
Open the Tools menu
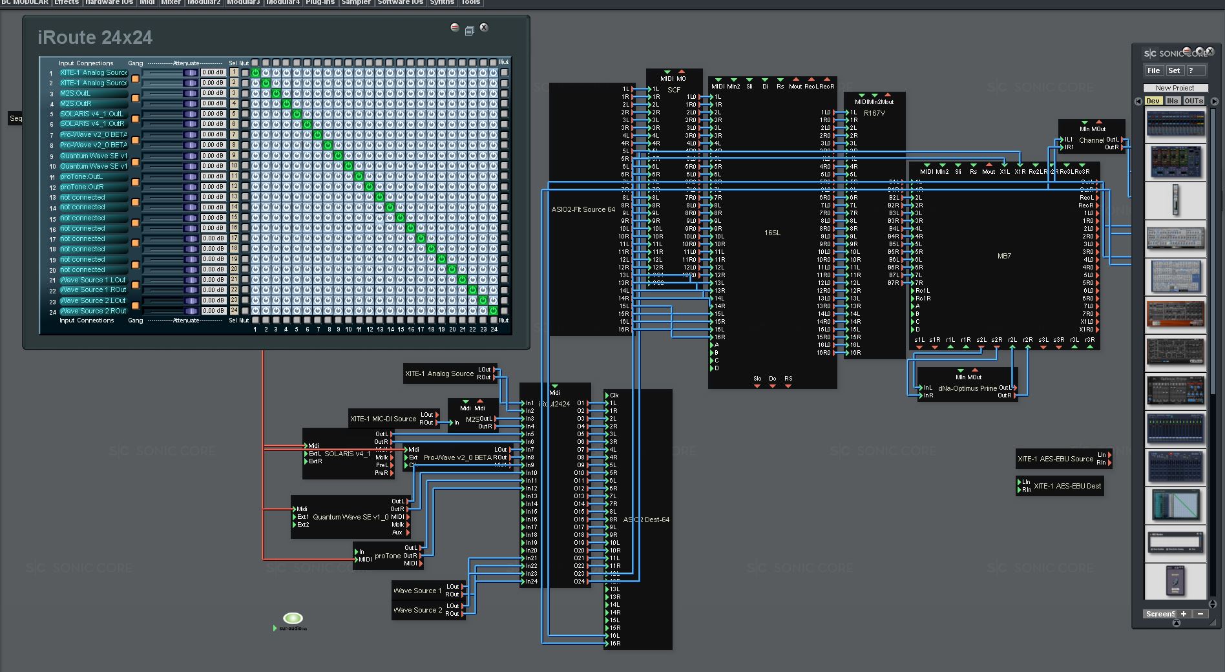tap(470, 3)
